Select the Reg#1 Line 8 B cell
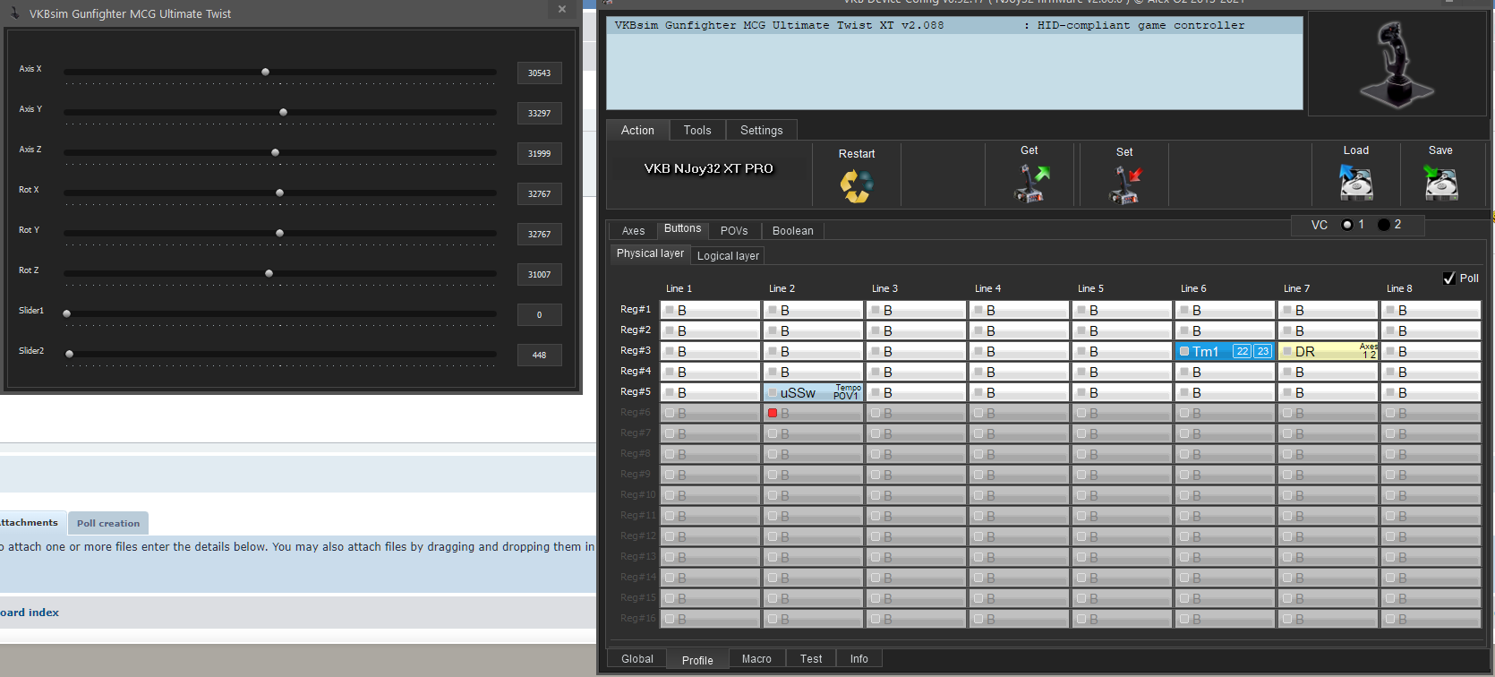Screen dimensions: 1495x677 1431,310
